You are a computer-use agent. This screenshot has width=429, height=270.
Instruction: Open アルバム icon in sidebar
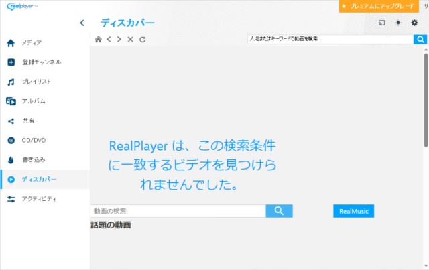tap(11, 101)
